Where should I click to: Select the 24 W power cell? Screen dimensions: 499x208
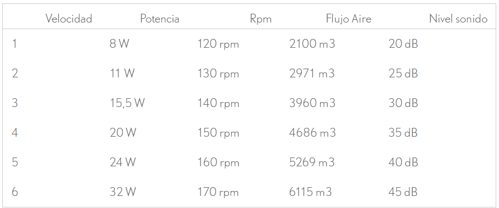123,162
